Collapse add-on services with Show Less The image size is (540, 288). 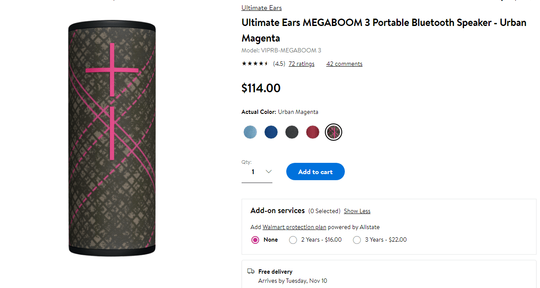[x=357, y=211]
